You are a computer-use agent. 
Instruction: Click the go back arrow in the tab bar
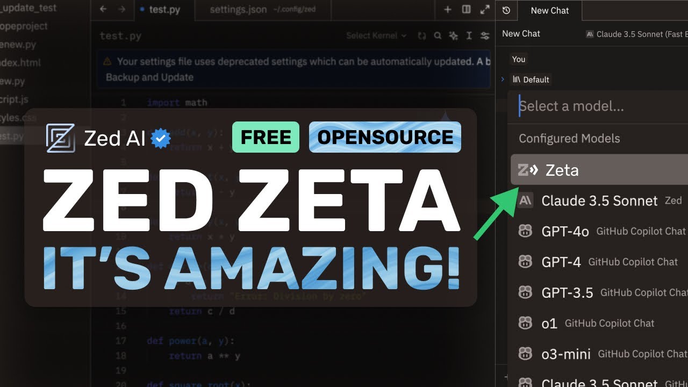[103, 9]
